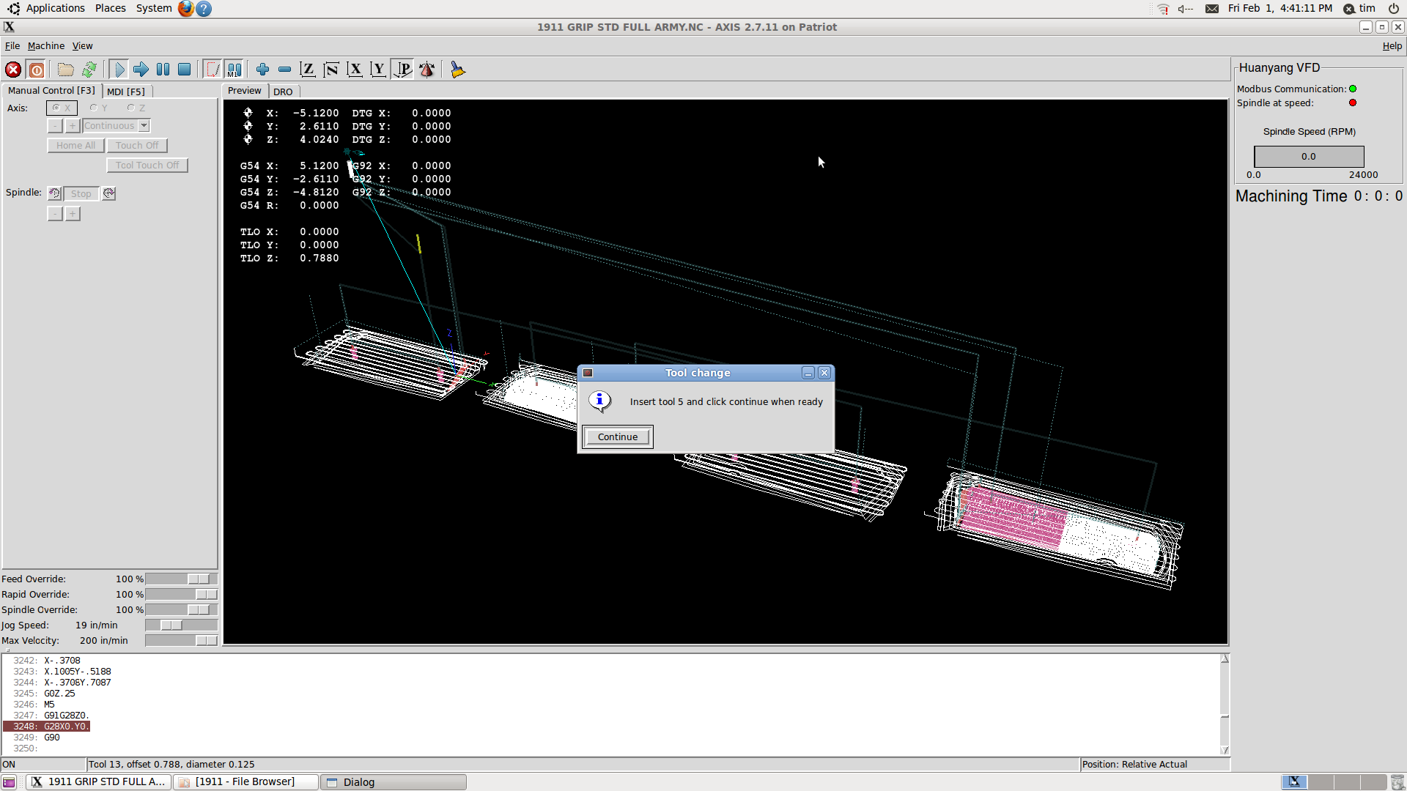Select the perspective view icon

pos(403,70)
